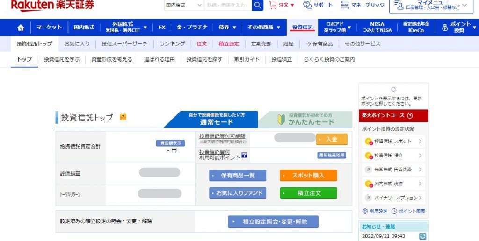The image size is (479, 241).
Task: Select 金・プラチナ menu item
Action: (192, 28)
